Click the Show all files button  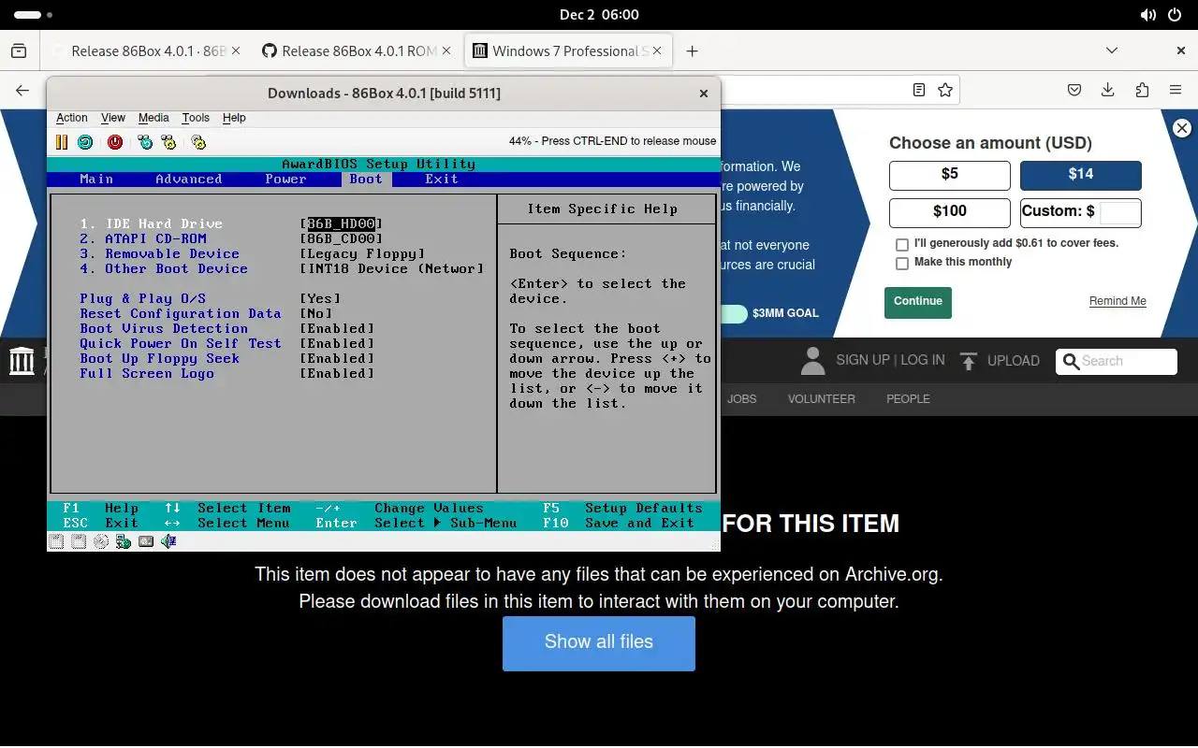coord(599,642)
